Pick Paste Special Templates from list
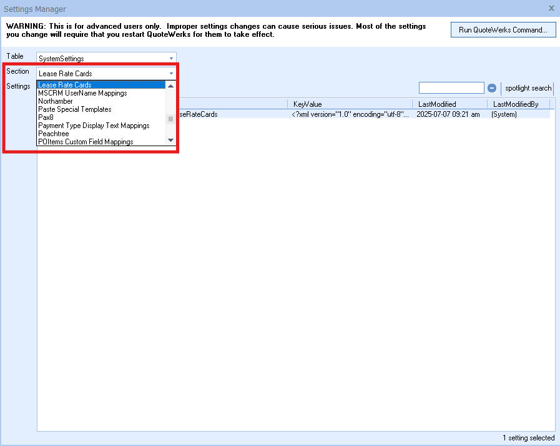The image size is (560, 446). pyautogui.click(x=75, y=109)
